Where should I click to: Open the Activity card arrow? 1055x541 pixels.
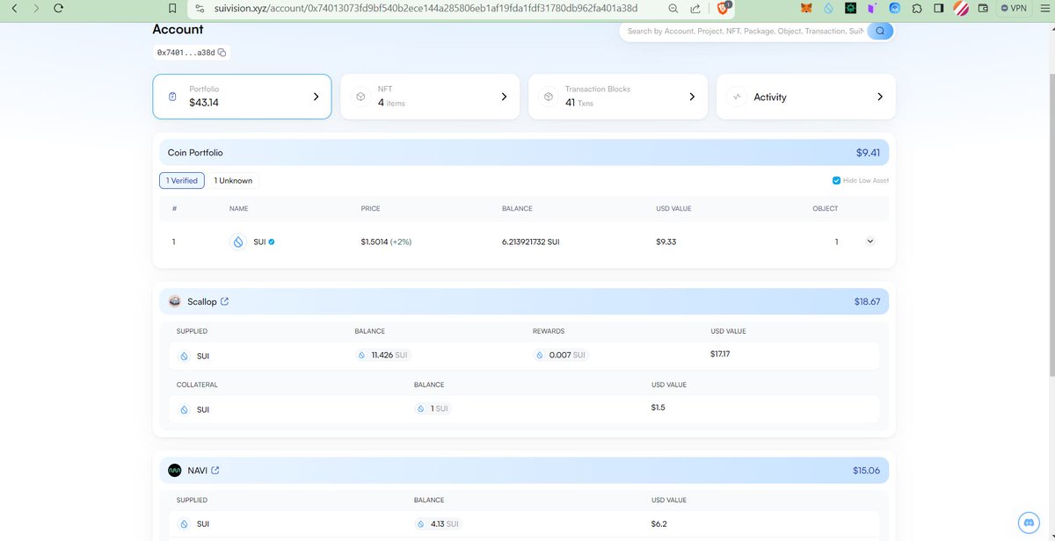880,97
